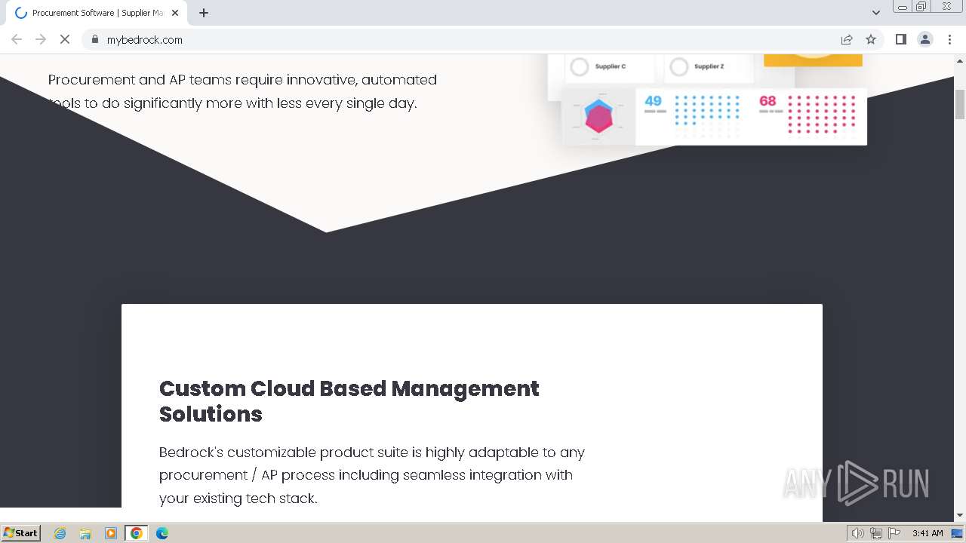Select the Procurement Software tab
This screenshot has width=966, height=543.
point(97,13)
